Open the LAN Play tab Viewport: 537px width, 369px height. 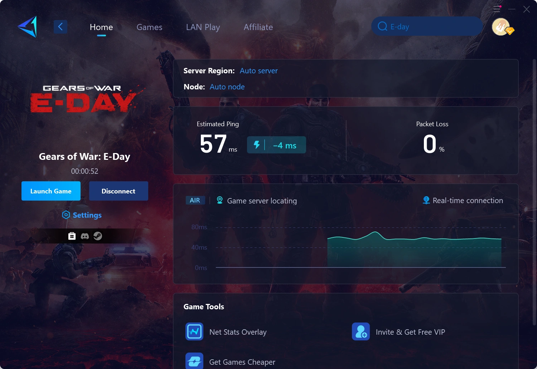pyautogui.click(x=203, y=27)
